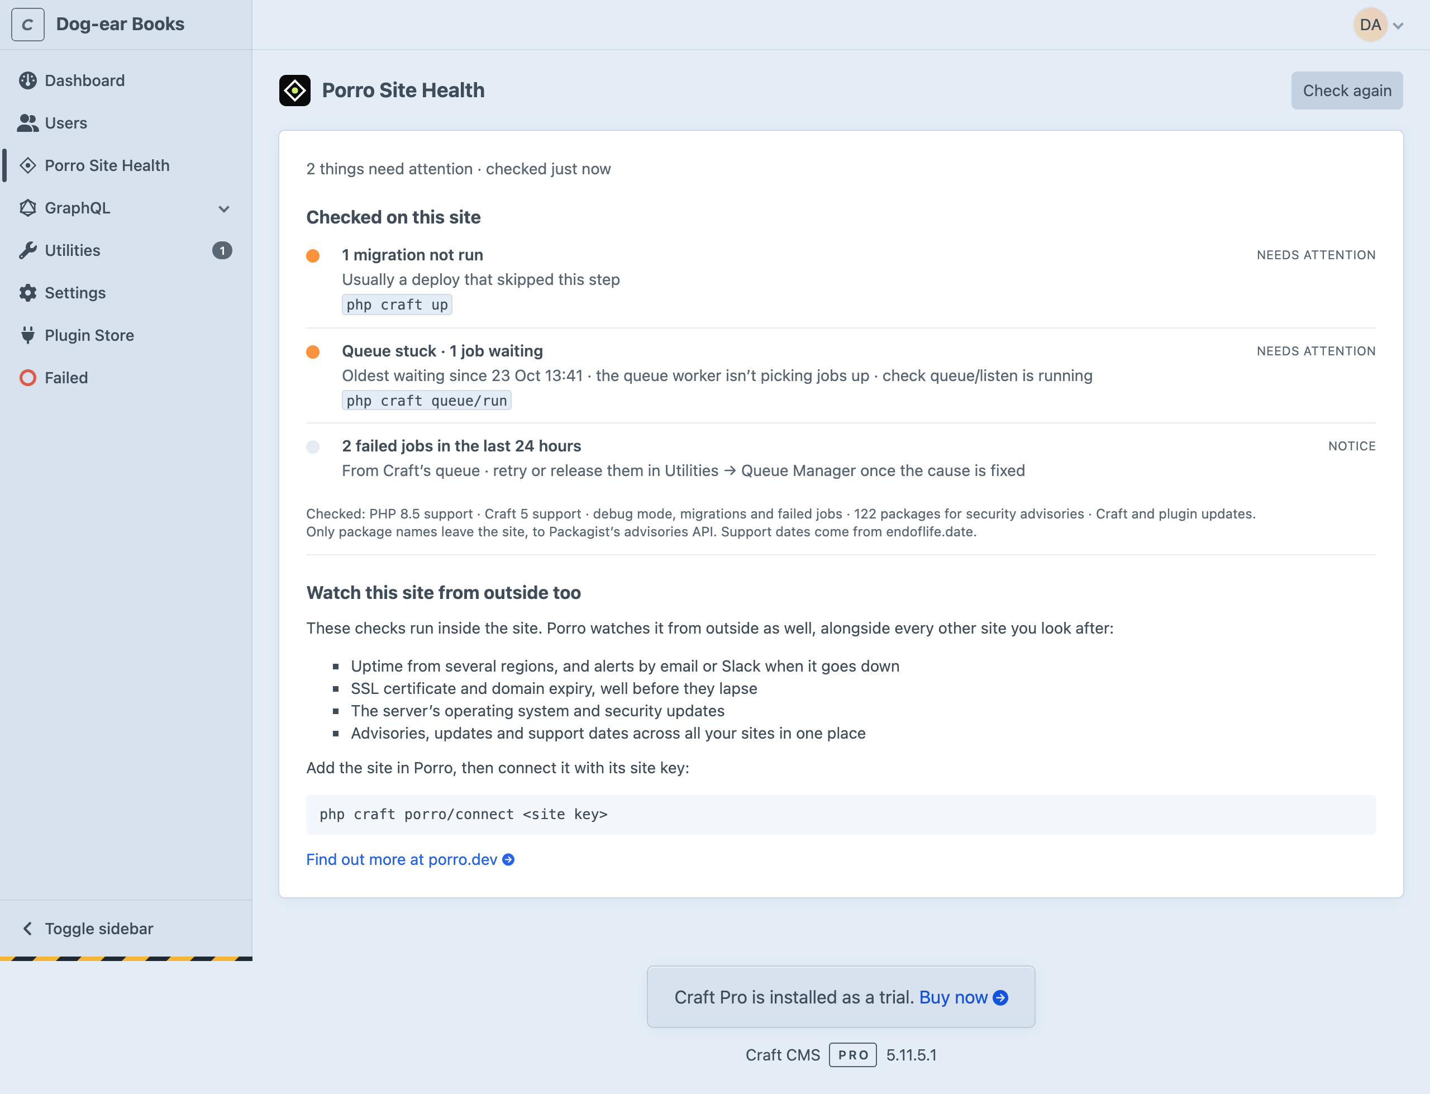
Task: Click the '2 things need attention' summary line
Action: pos(458,169)
